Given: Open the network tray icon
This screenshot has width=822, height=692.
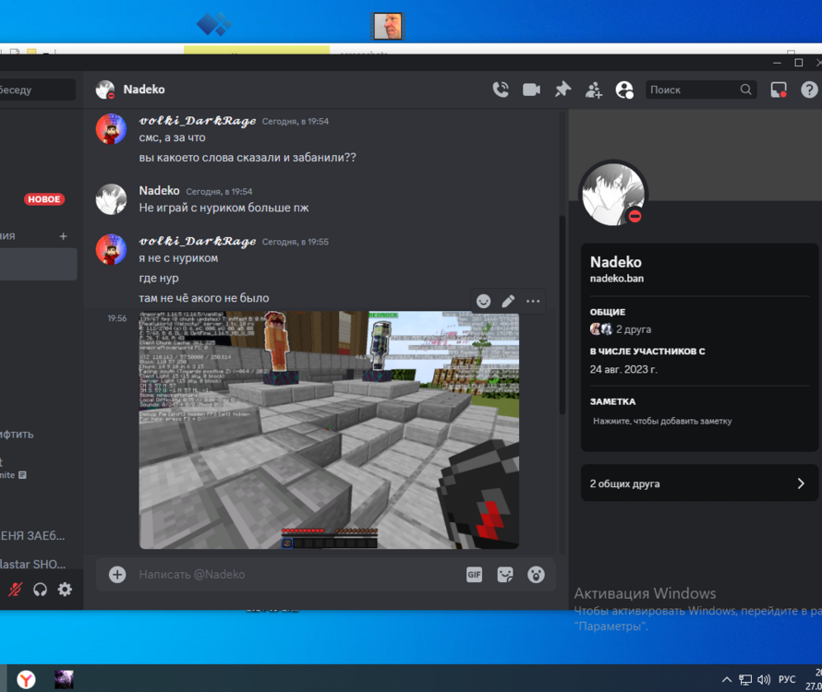Looking at the screenshot, I should pos(745,679).
